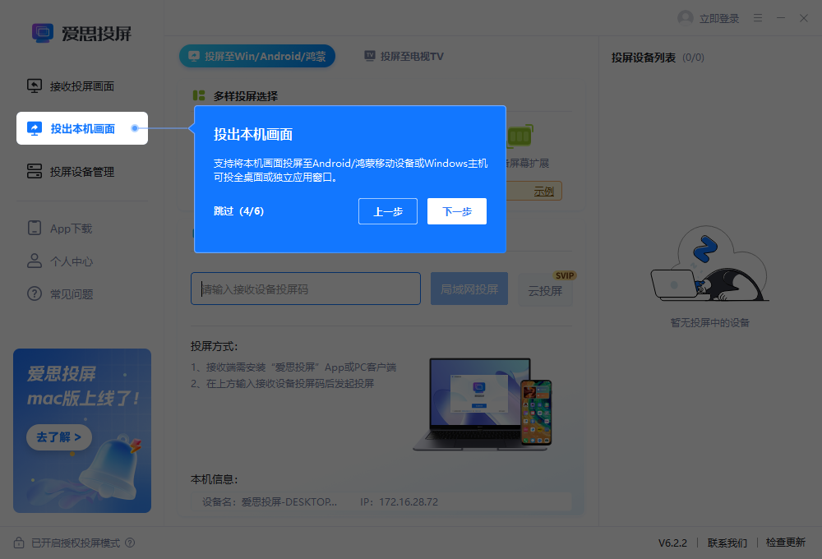Image resolution: width=822 pixels, height=559 pixels.
Task: Click the 投出本机画面 share-screen icon
Action: pyautogui.click(x=35, y=128)
